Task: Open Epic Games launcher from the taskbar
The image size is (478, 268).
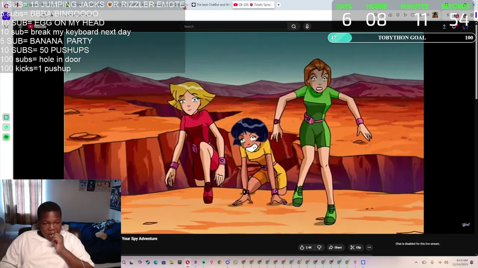Action: 180,262
